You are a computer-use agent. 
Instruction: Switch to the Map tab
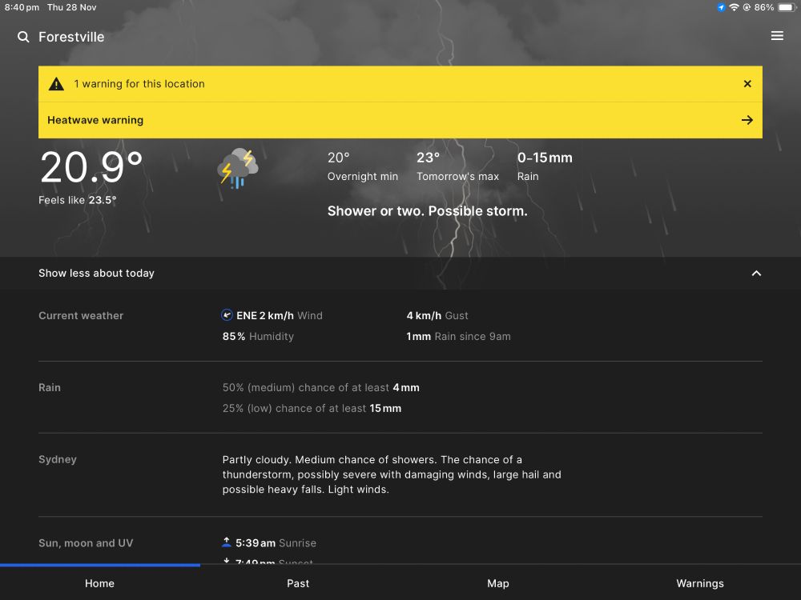(498, 583)
